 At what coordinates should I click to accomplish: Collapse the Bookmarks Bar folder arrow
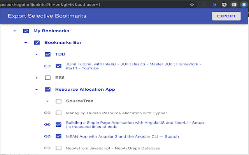coord(26,43)
